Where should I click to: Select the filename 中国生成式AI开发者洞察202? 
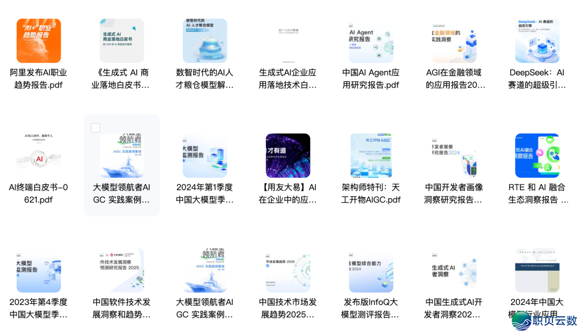(x=454, y=308)
